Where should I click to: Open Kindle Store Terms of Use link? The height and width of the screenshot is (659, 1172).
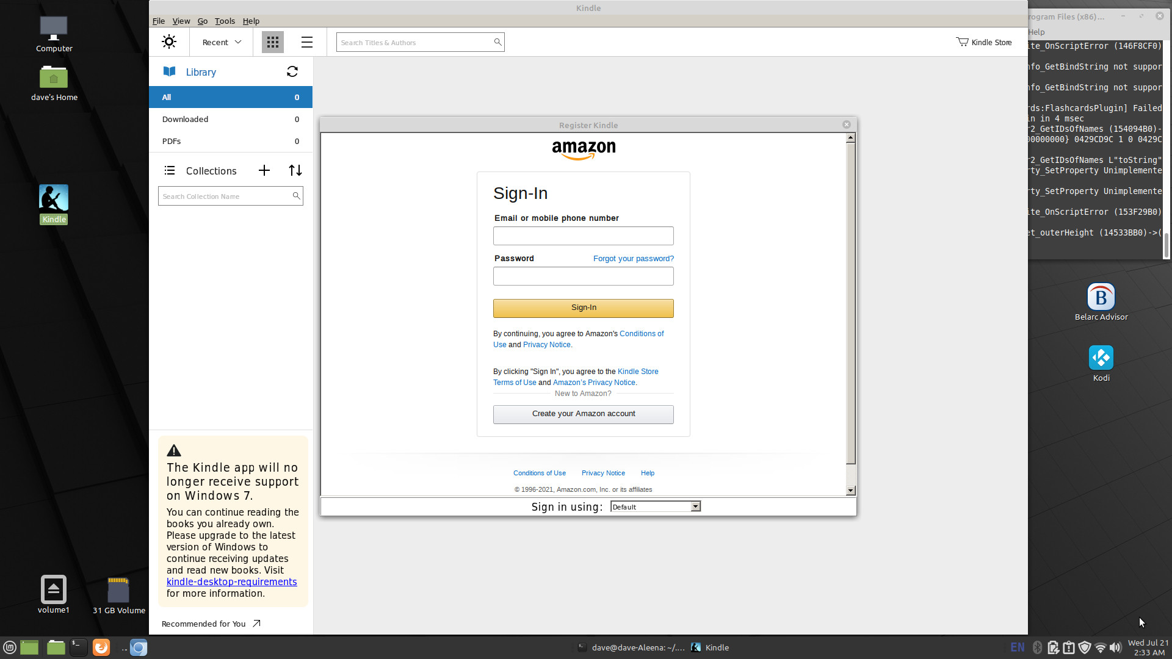tap(638, 372)
